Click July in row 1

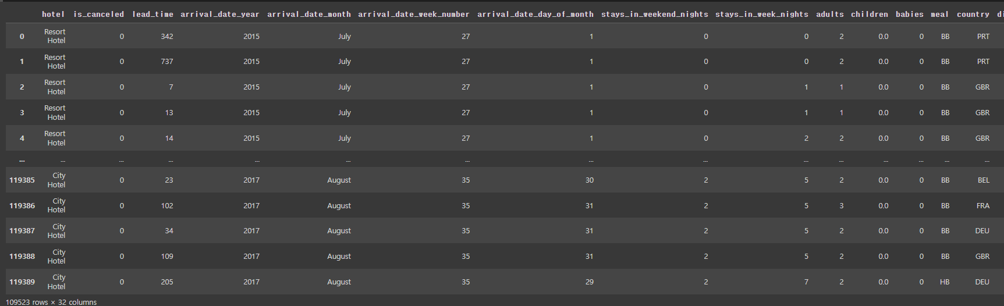(345, 61)
